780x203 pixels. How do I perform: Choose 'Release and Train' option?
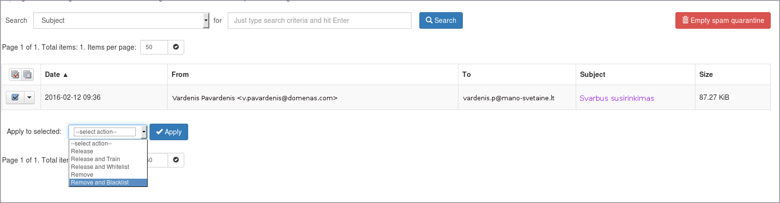point(95,159)
